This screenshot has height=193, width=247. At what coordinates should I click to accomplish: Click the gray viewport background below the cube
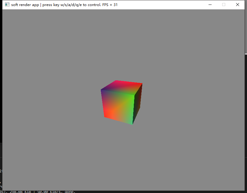coord(121,157)
